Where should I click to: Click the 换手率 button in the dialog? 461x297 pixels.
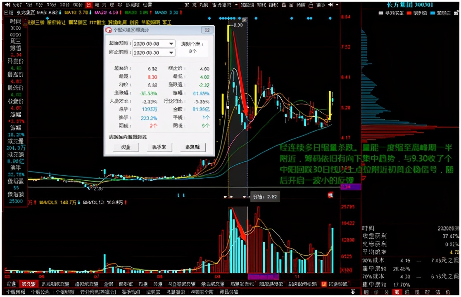(x=159, y=147)
